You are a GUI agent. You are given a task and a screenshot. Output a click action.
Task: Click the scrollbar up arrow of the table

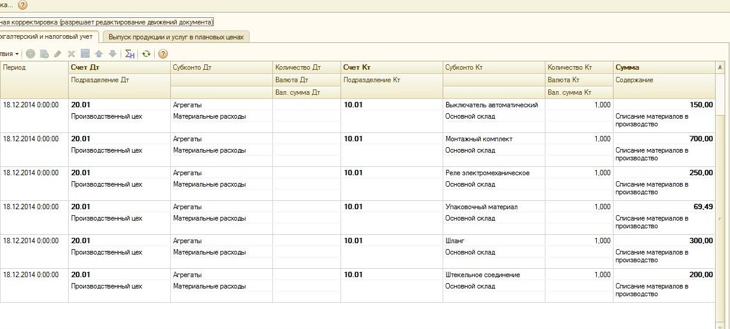[x=720, y=67]
